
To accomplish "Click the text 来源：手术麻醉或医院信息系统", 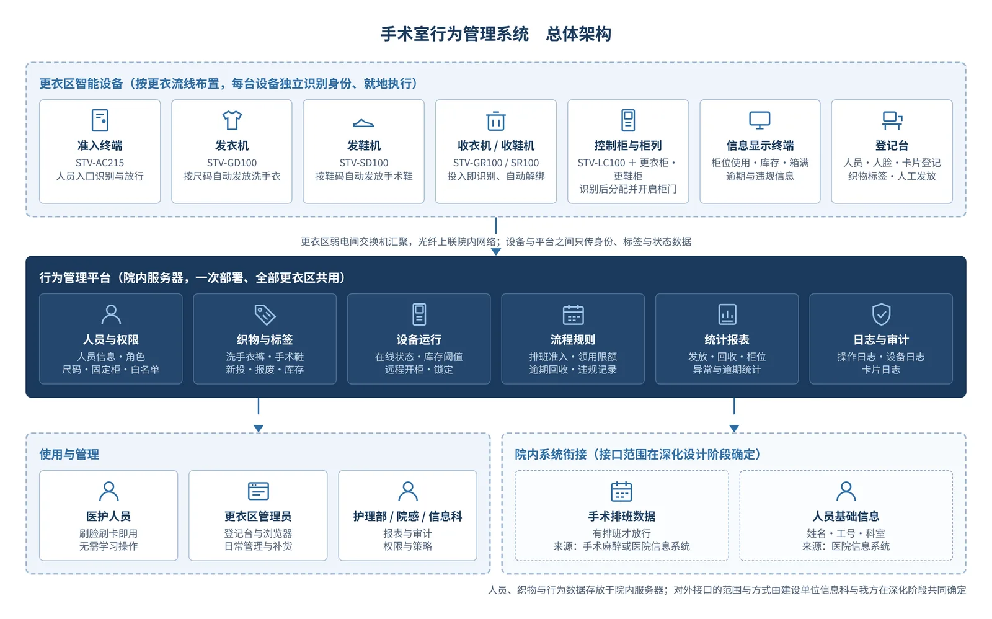I will [621, 546].
